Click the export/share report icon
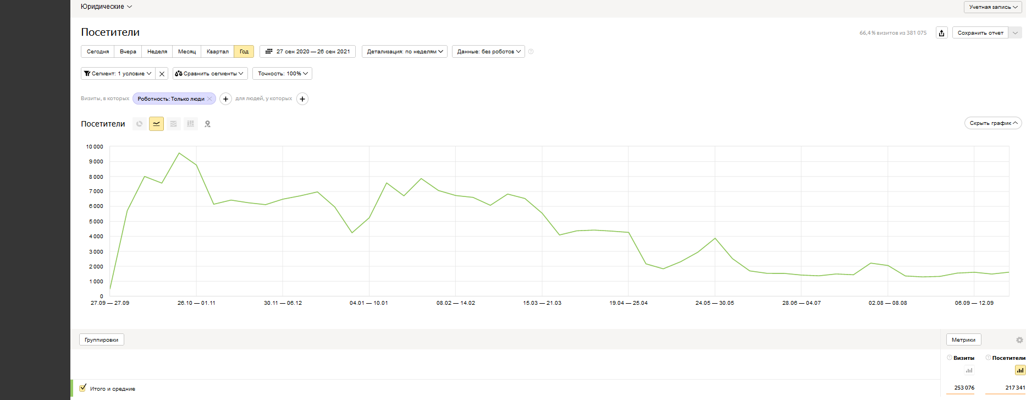The height and width of the screenshot is (400, 1026). 941,33
